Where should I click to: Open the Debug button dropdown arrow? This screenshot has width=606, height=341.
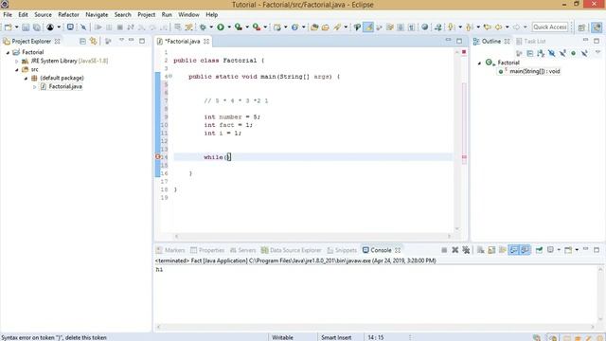click(211, 27)
